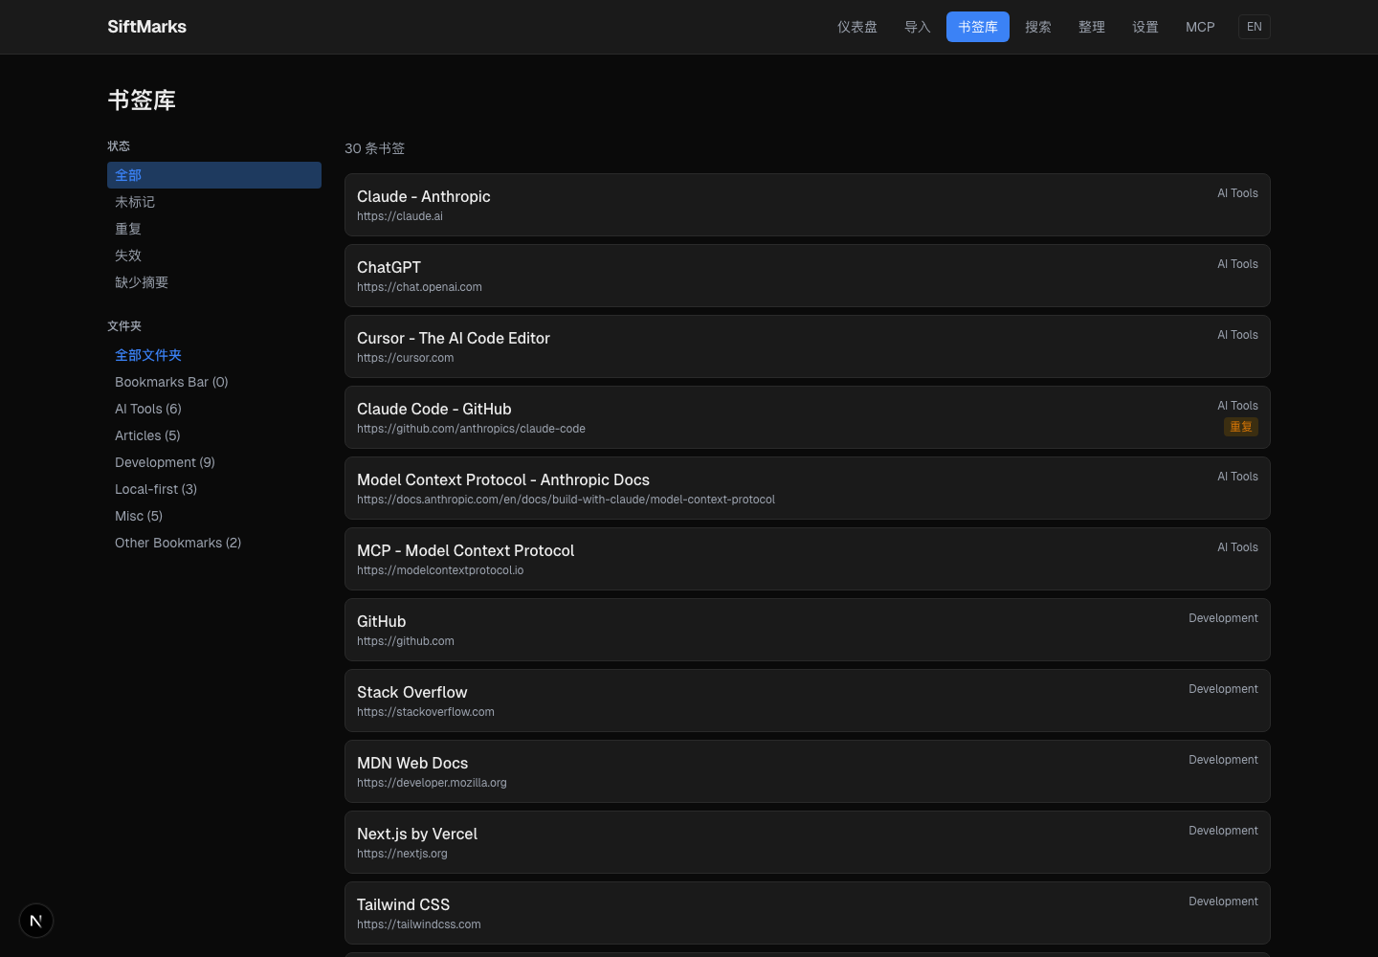Click the 重复 badge on Claude Code card
Viewport: 1378px width, 957px height.
point(1241,427)
